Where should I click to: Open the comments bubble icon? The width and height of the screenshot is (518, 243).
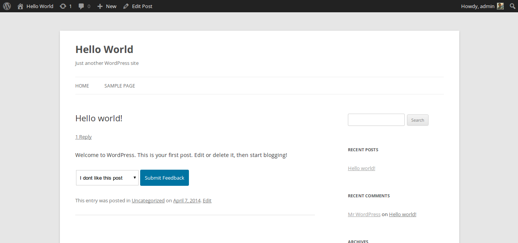pyautogui.click(x=81, y=6)
